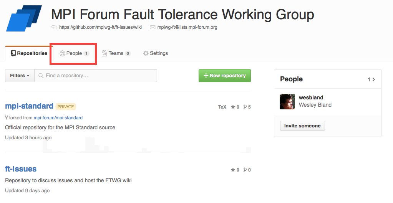Expand the people list via the 1 > chevron
The width and height of the screenshot is (393, 203).
371,79
